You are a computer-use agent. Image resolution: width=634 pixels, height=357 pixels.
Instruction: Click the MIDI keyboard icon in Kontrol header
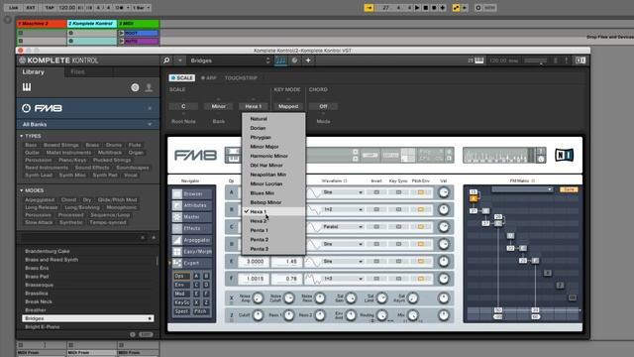[478, 60]
